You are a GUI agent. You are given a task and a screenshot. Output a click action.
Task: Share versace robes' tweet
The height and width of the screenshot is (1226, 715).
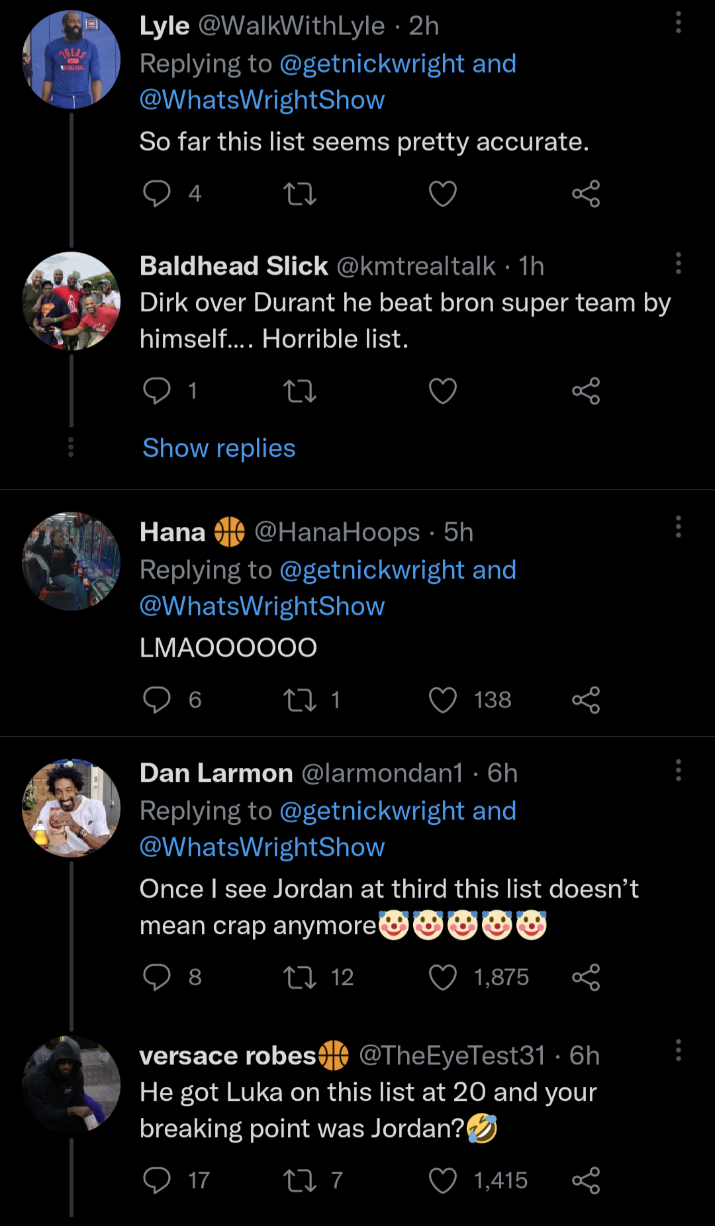(586, 1180)
